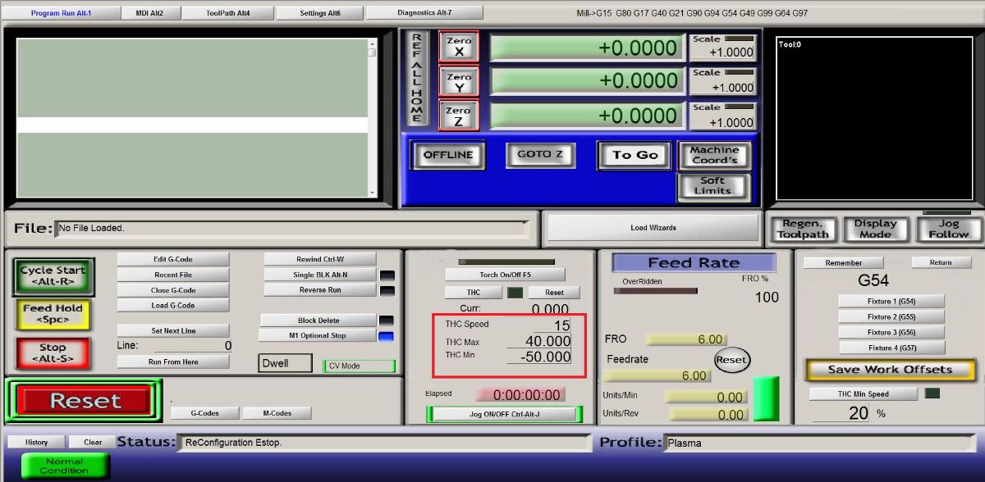Viewport: 985px width, 482px height.
Task: Click Run From Here button
Action: point(173,361)
